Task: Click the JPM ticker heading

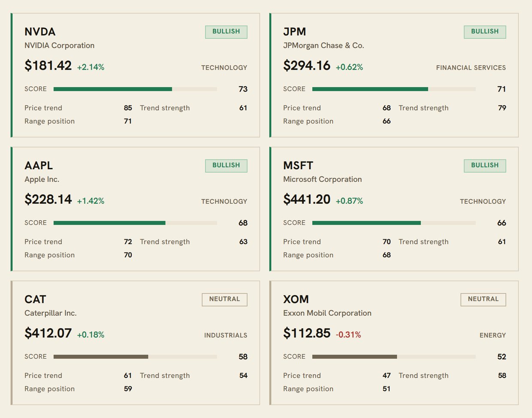Action: [x=295, y=32]
